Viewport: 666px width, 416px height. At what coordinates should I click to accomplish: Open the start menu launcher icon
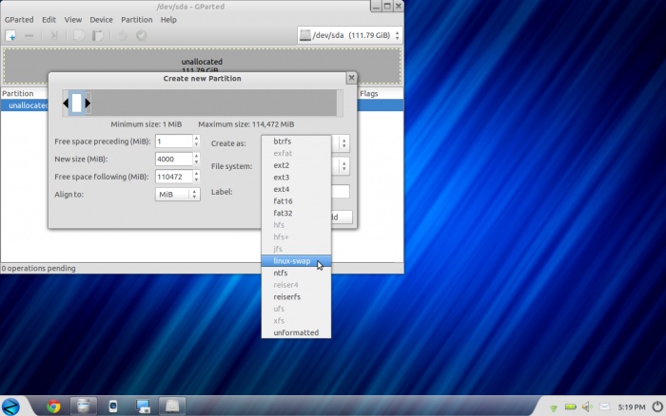tap(10, 406)
